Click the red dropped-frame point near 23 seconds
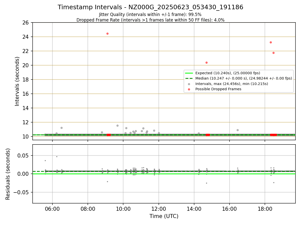301x225 pixels. (x=271, y=42)
